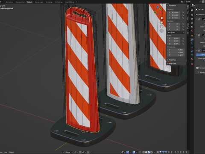Open the Global transform orientation dropdown
The width and height of the screenshot is (205, 154).
click(68, 152)
